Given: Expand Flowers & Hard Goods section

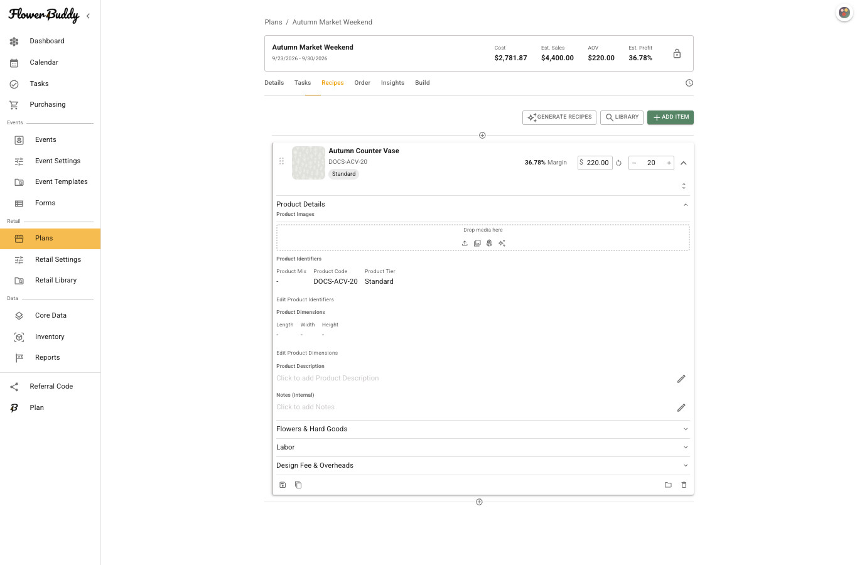Looking at the screenshot, I should click(x=686, y=429).
